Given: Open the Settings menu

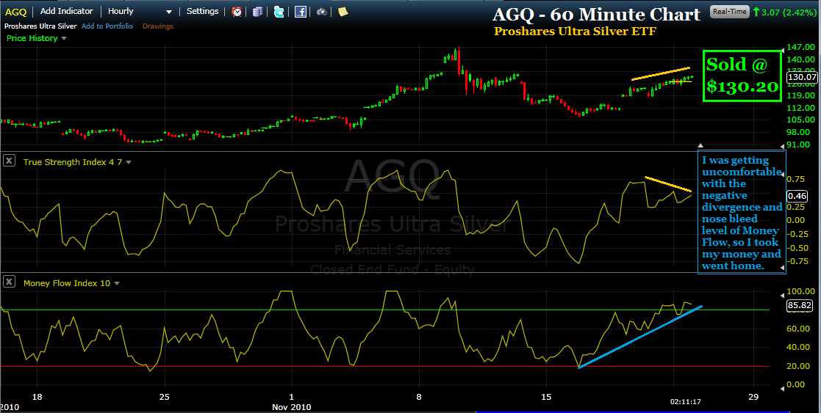Looking at the screenshot, I should [202, 11].
